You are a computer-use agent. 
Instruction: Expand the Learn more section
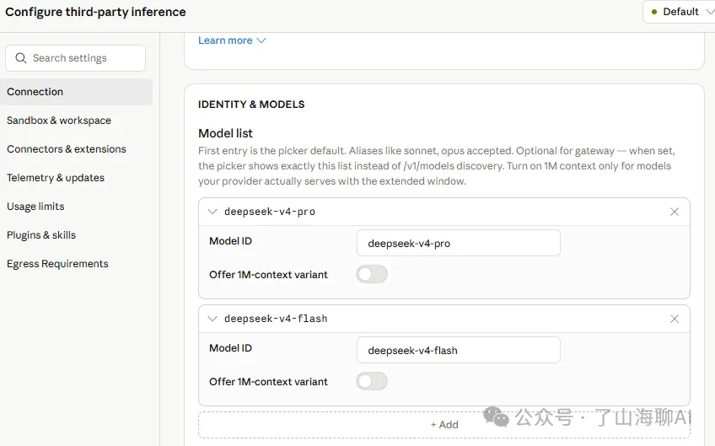(232, 40)
